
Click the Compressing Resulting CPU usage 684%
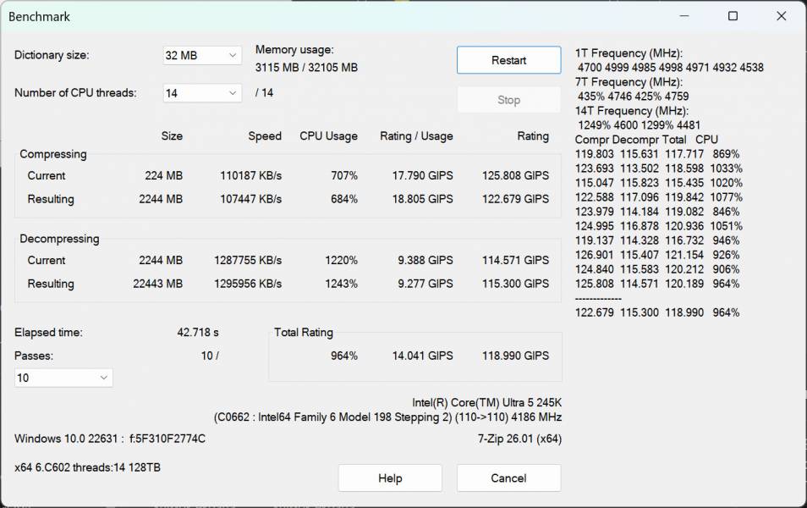point(343,199)
